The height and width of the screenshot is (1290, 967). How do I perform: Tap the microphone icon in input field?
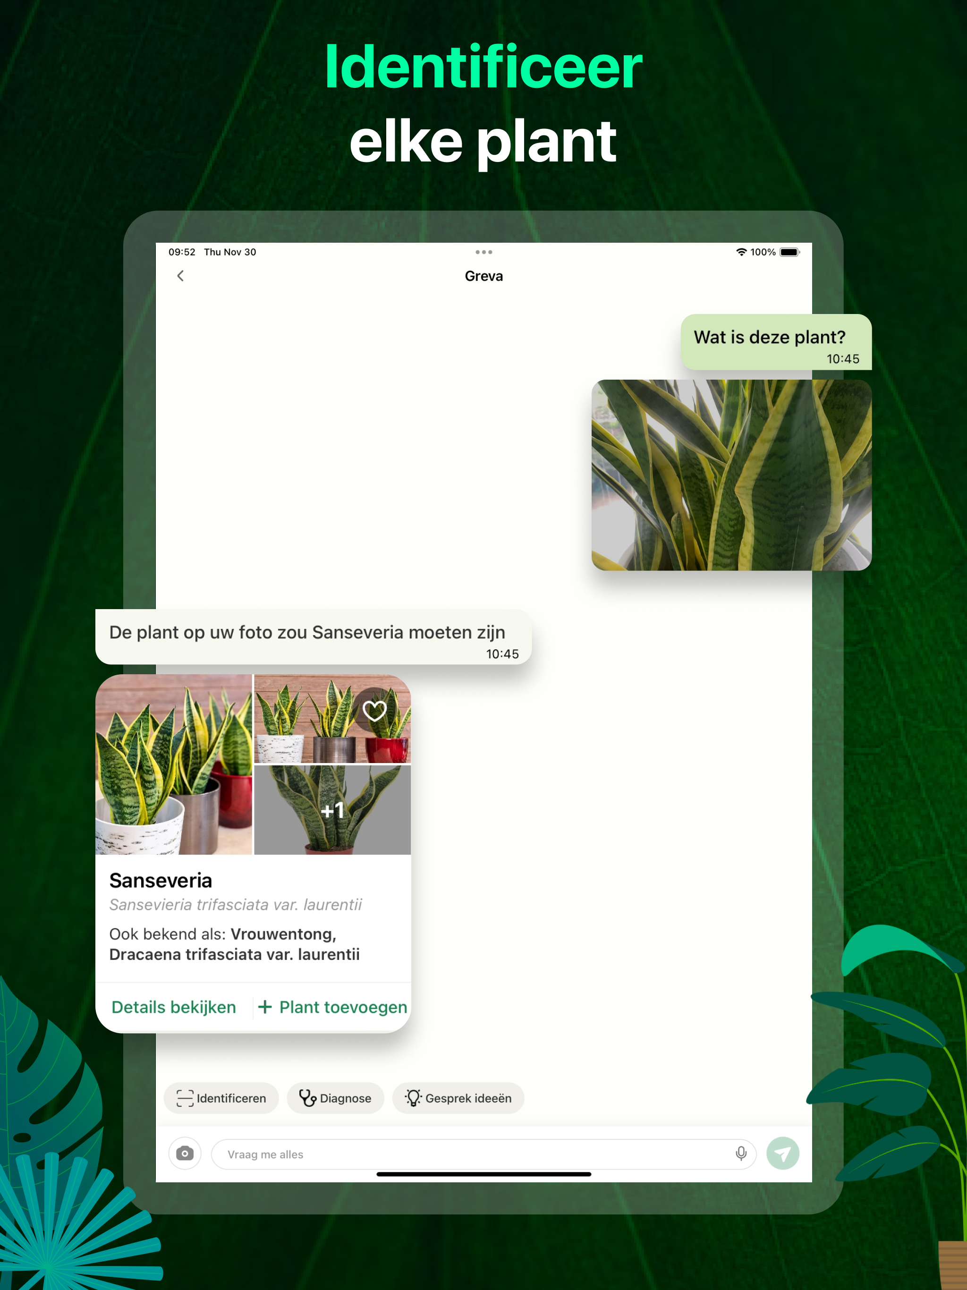click(741, 1153)
